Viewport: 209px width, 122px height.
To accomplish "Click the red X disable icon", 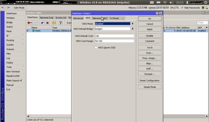I will 47,23.
